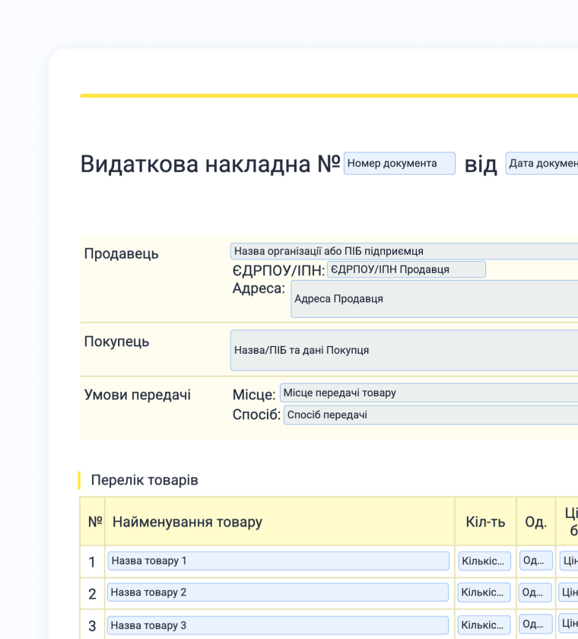Click the 'Адреса Продавця' text area
Viewport: 578px width, 639px height.
pos(434,299)
